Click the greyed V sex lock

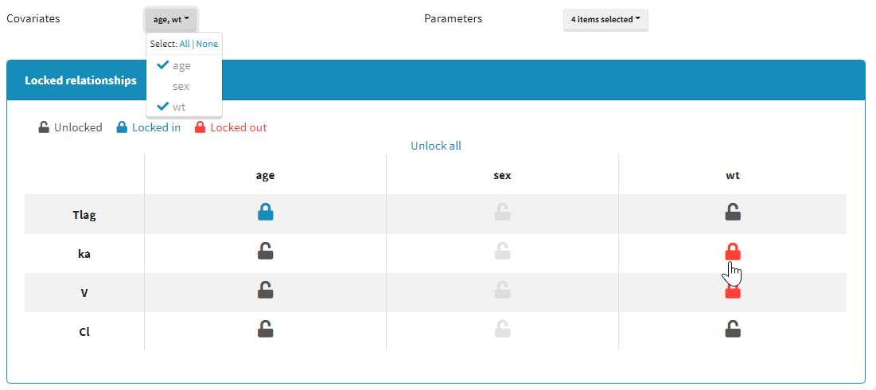[x=502, y=291]
